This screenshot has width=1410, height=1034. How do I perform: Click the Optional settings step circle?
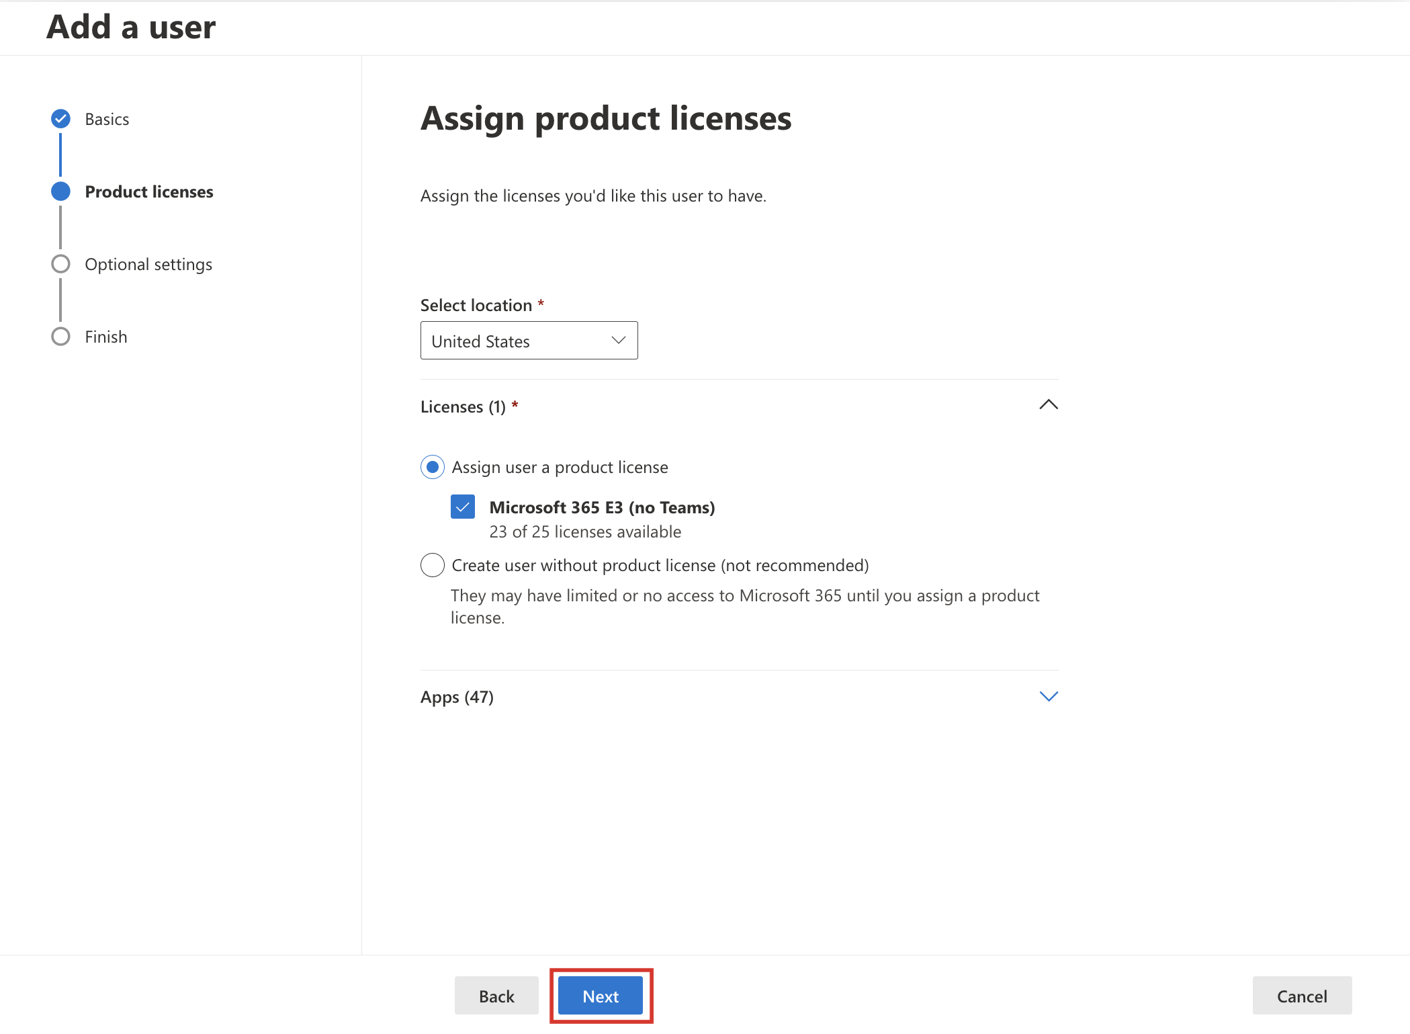point(60,263)
